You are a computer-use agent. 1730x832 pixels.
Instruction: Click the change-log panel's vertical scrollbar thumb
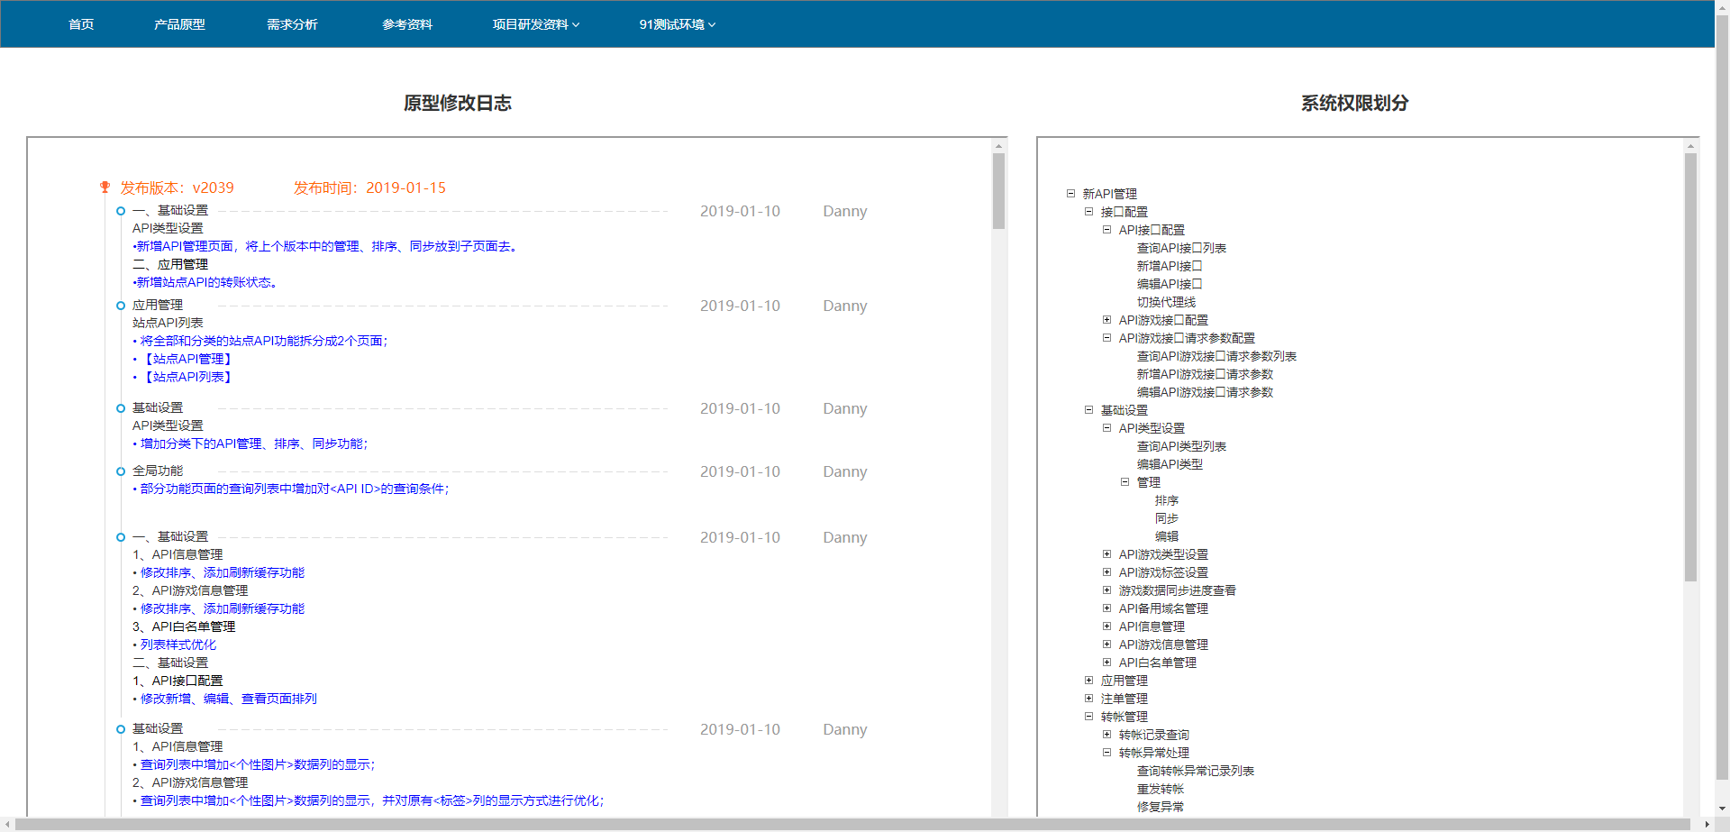click(998, 190)
